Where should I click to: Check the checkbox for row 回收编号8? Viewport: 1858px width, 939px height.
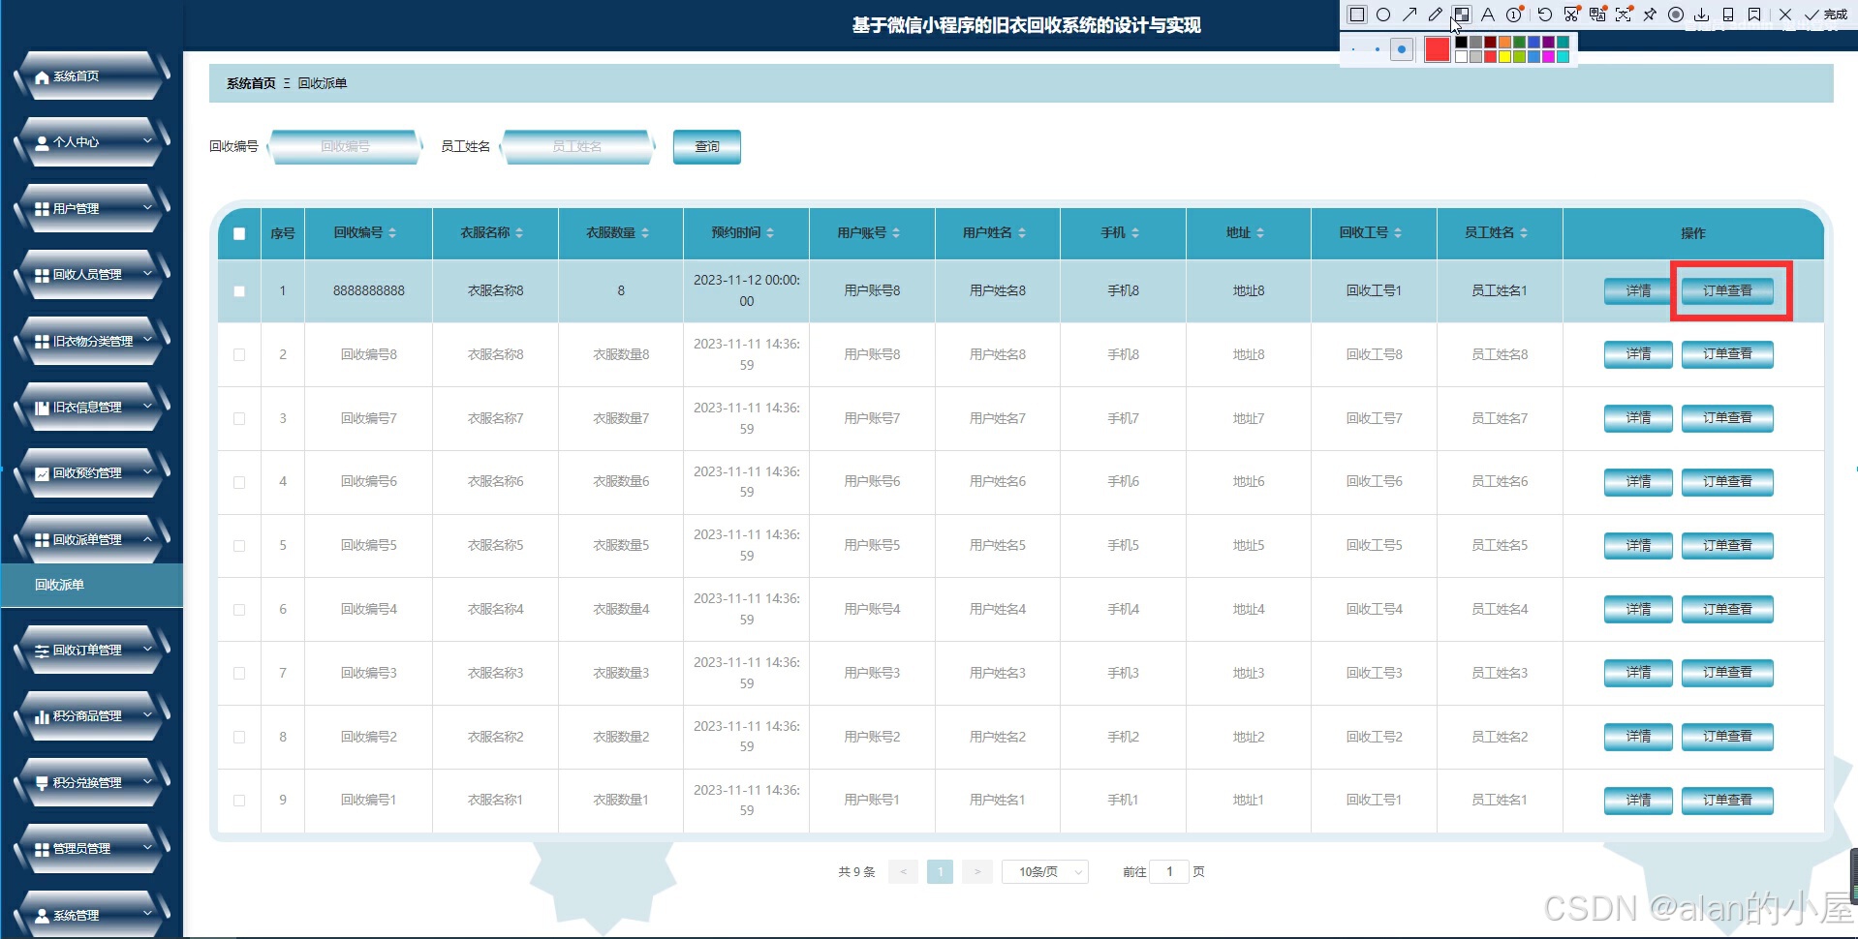239,354
